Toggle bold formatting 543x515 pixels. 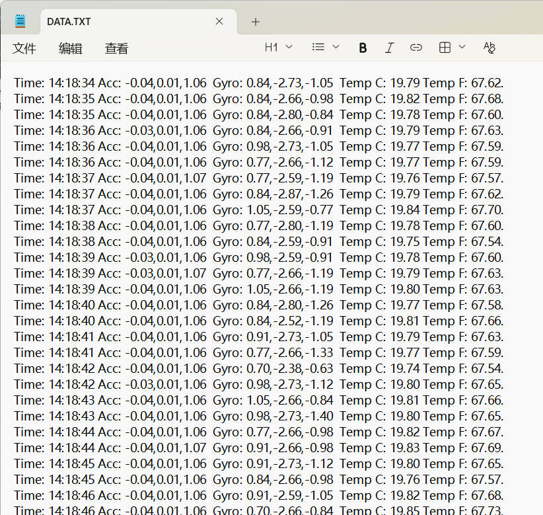click(x=362, y=47)
